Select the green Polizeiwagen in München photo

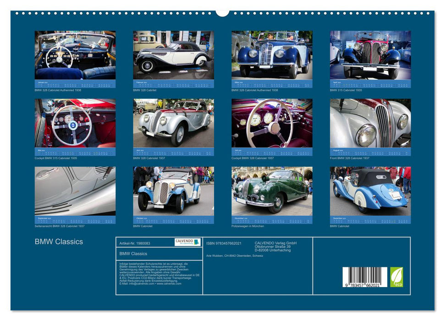pos(272,191)
